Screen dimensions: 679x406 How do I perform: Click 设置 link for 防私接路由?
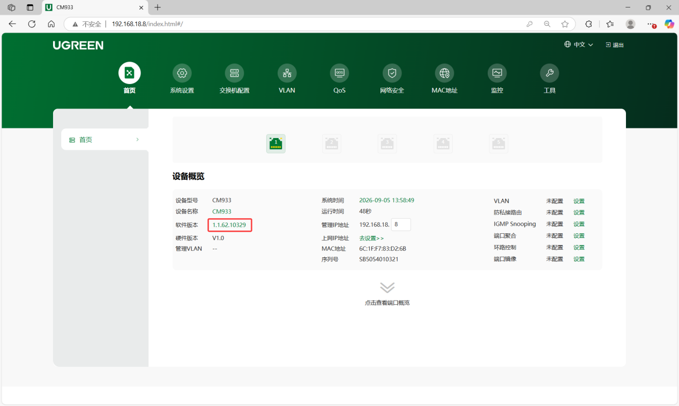click(579, 212)
